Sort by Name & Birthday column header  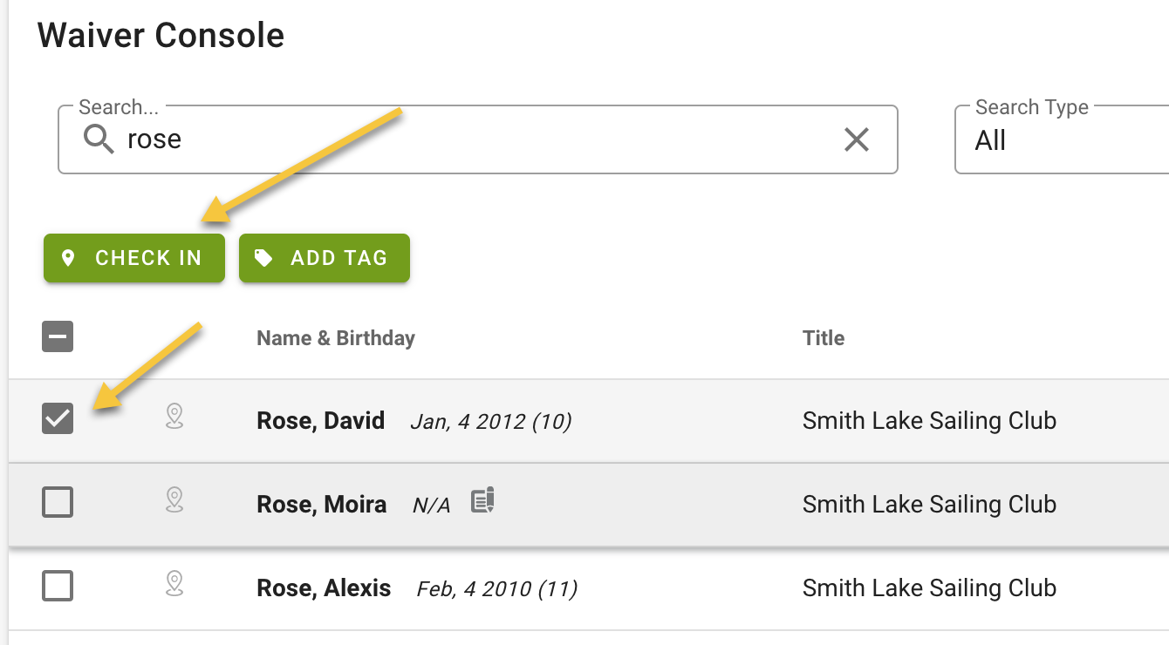pyautogui.click(x=336, y=338)
